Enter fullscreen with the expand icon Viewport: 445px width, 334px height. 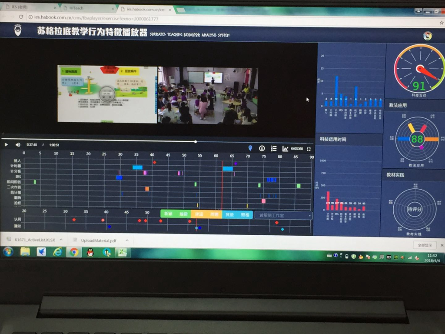(x=309, y=149)
